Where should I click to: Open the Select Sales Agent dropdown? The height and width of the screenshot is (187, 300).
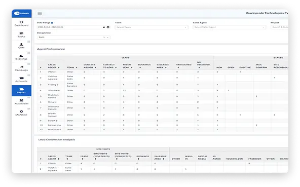(230, 27)
